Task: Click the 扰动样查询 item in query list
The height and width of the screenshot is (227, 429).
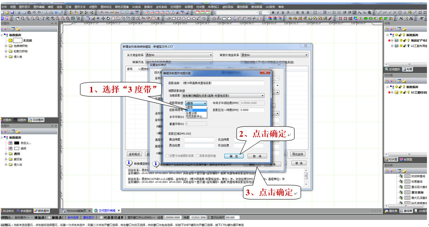Action: (x=418, y=176)
